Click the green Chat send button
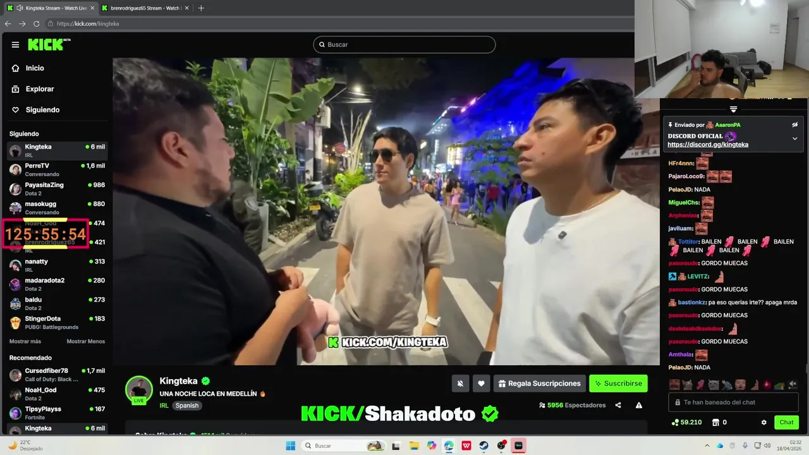The image size is (809, 455). coord(786,422)
